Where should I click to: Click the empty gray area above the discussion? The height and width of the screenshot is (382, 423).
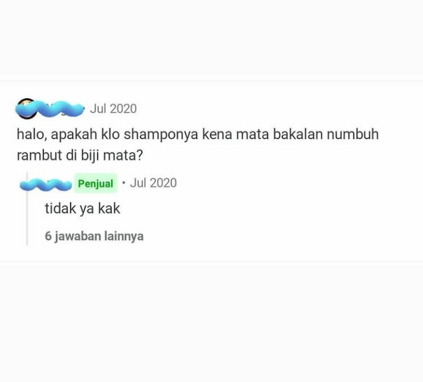pos(211,36)
